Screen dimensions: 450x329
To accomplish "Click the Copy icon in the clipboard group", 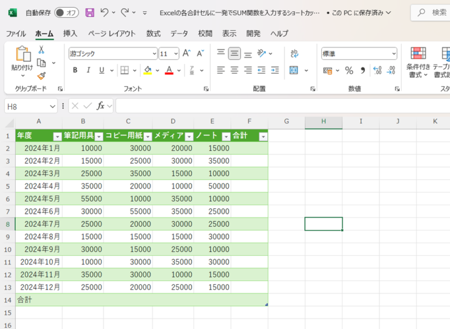I will pyautogui.click(x=42, y=63).
